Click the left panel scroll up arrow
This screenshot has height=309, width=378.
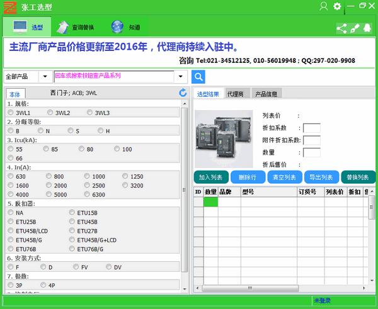click(x=185, y=104)
